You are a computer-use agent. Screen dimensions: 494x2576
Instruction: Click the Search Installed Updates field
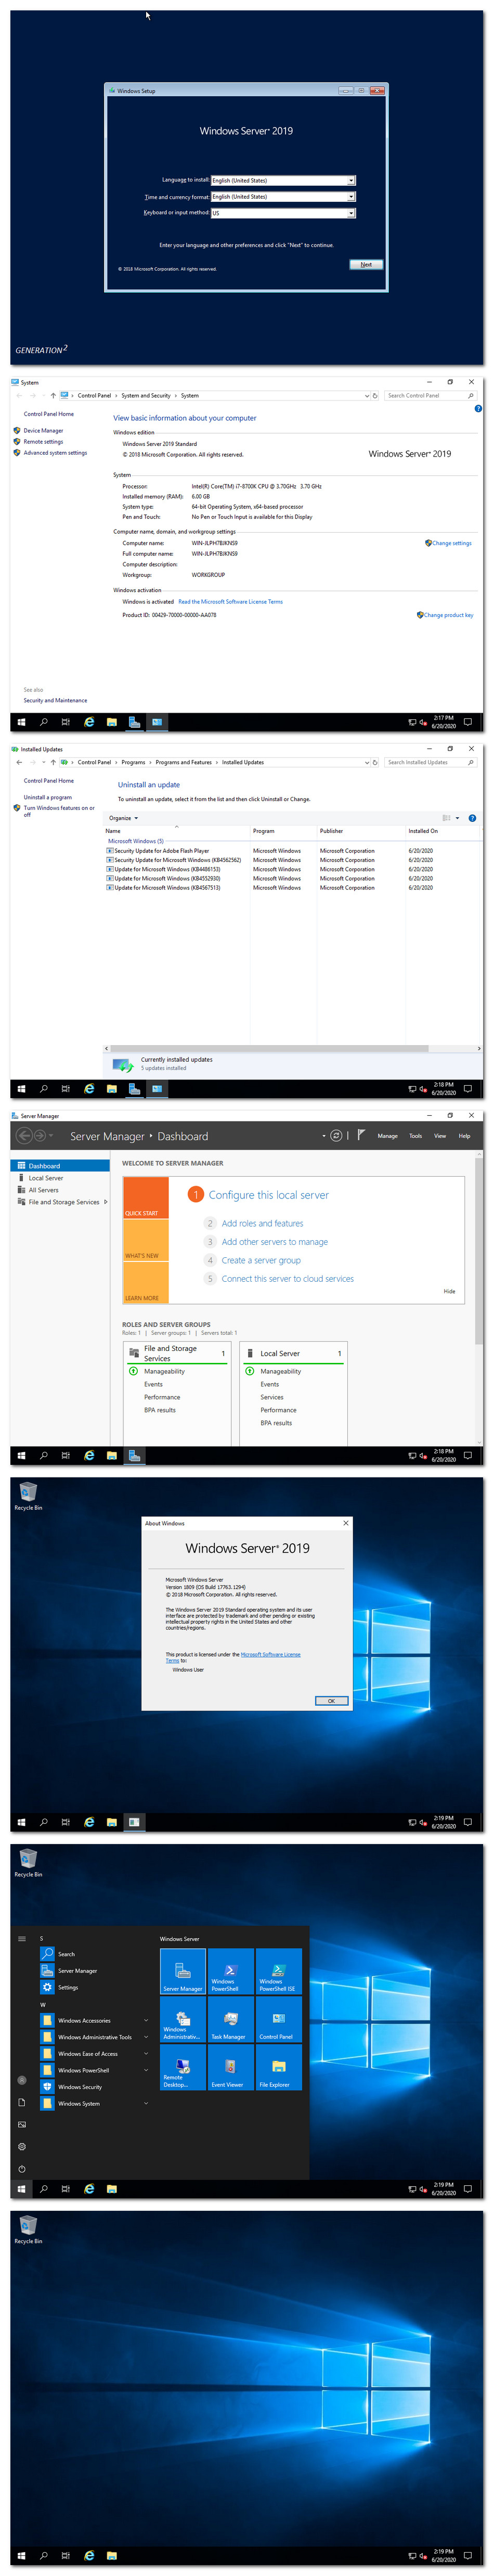click(430, 762)
